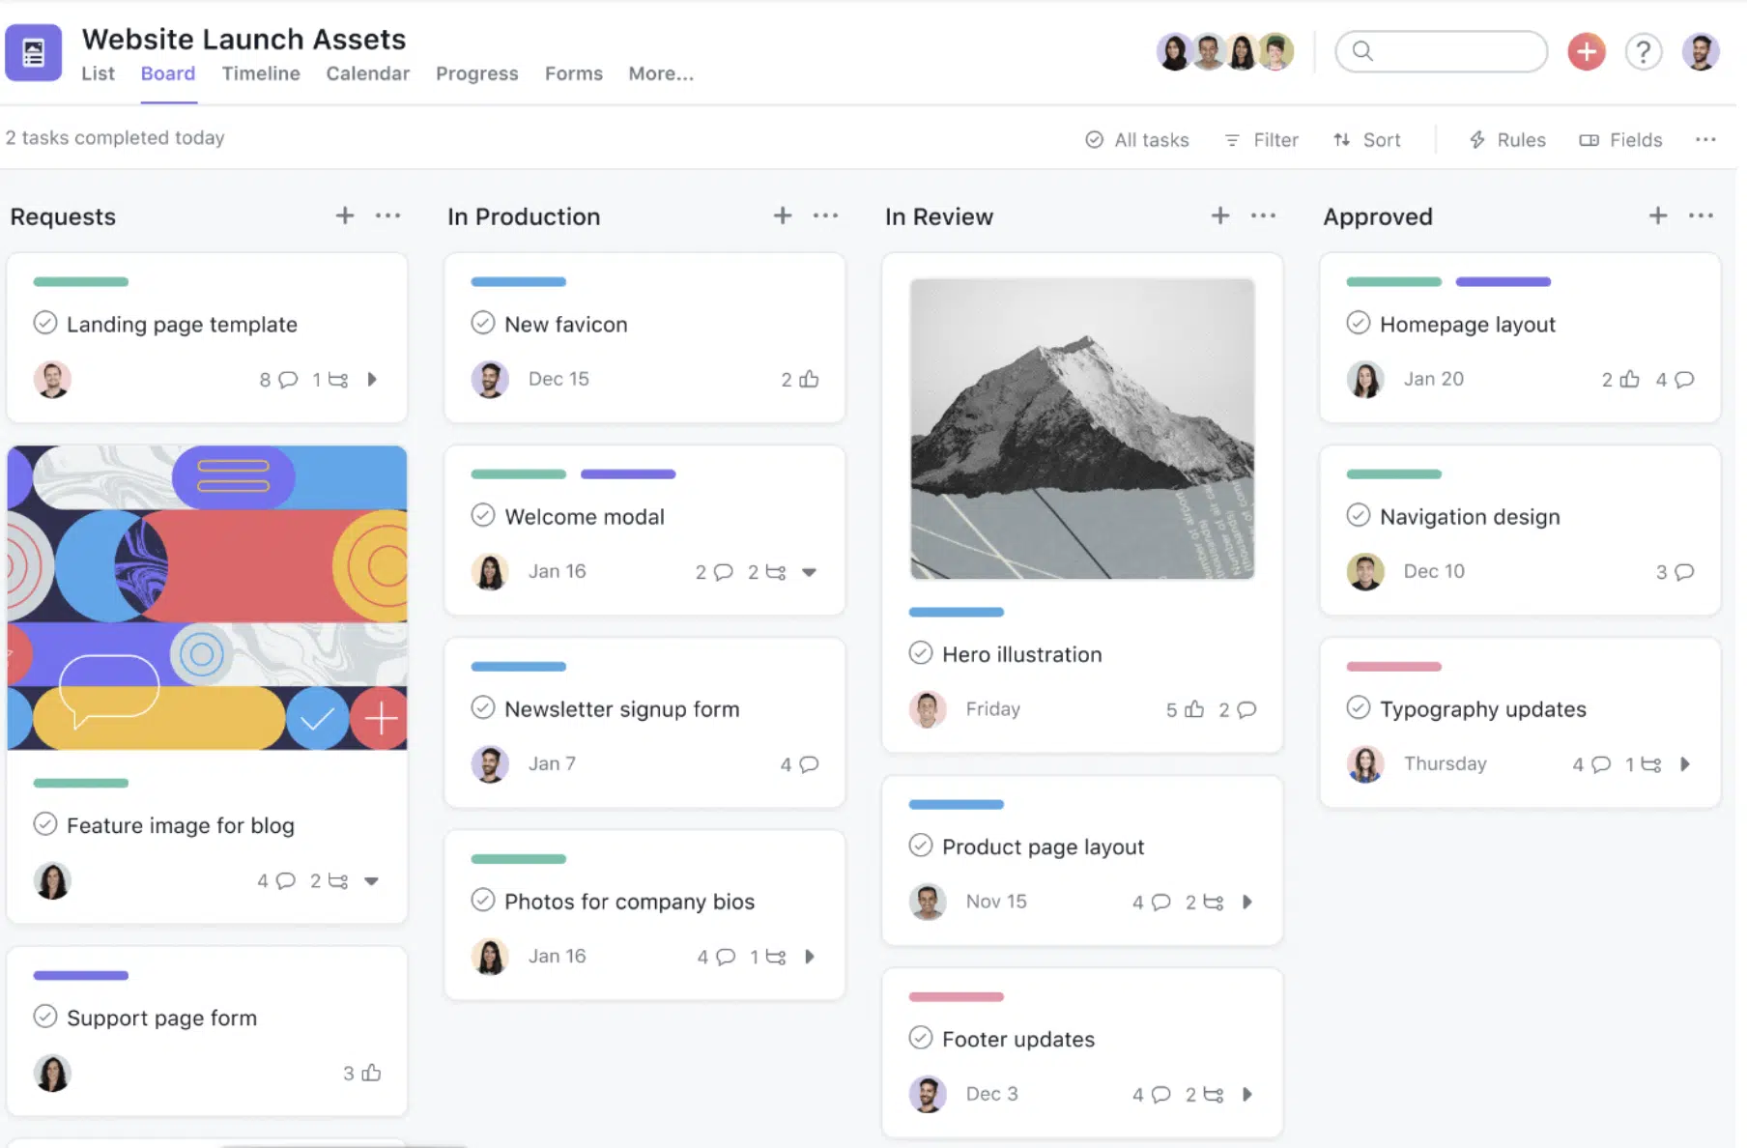Expand subtasks on Product page layout
This screenshot has width=1747, height=1148.
[x=1247, y=902]
